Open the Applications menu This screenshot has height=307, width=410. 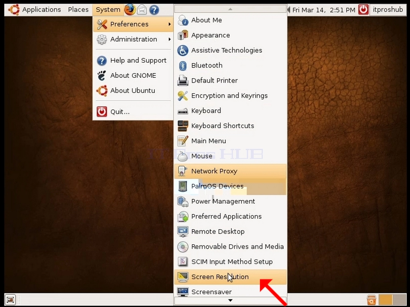[x=41, y=10]
